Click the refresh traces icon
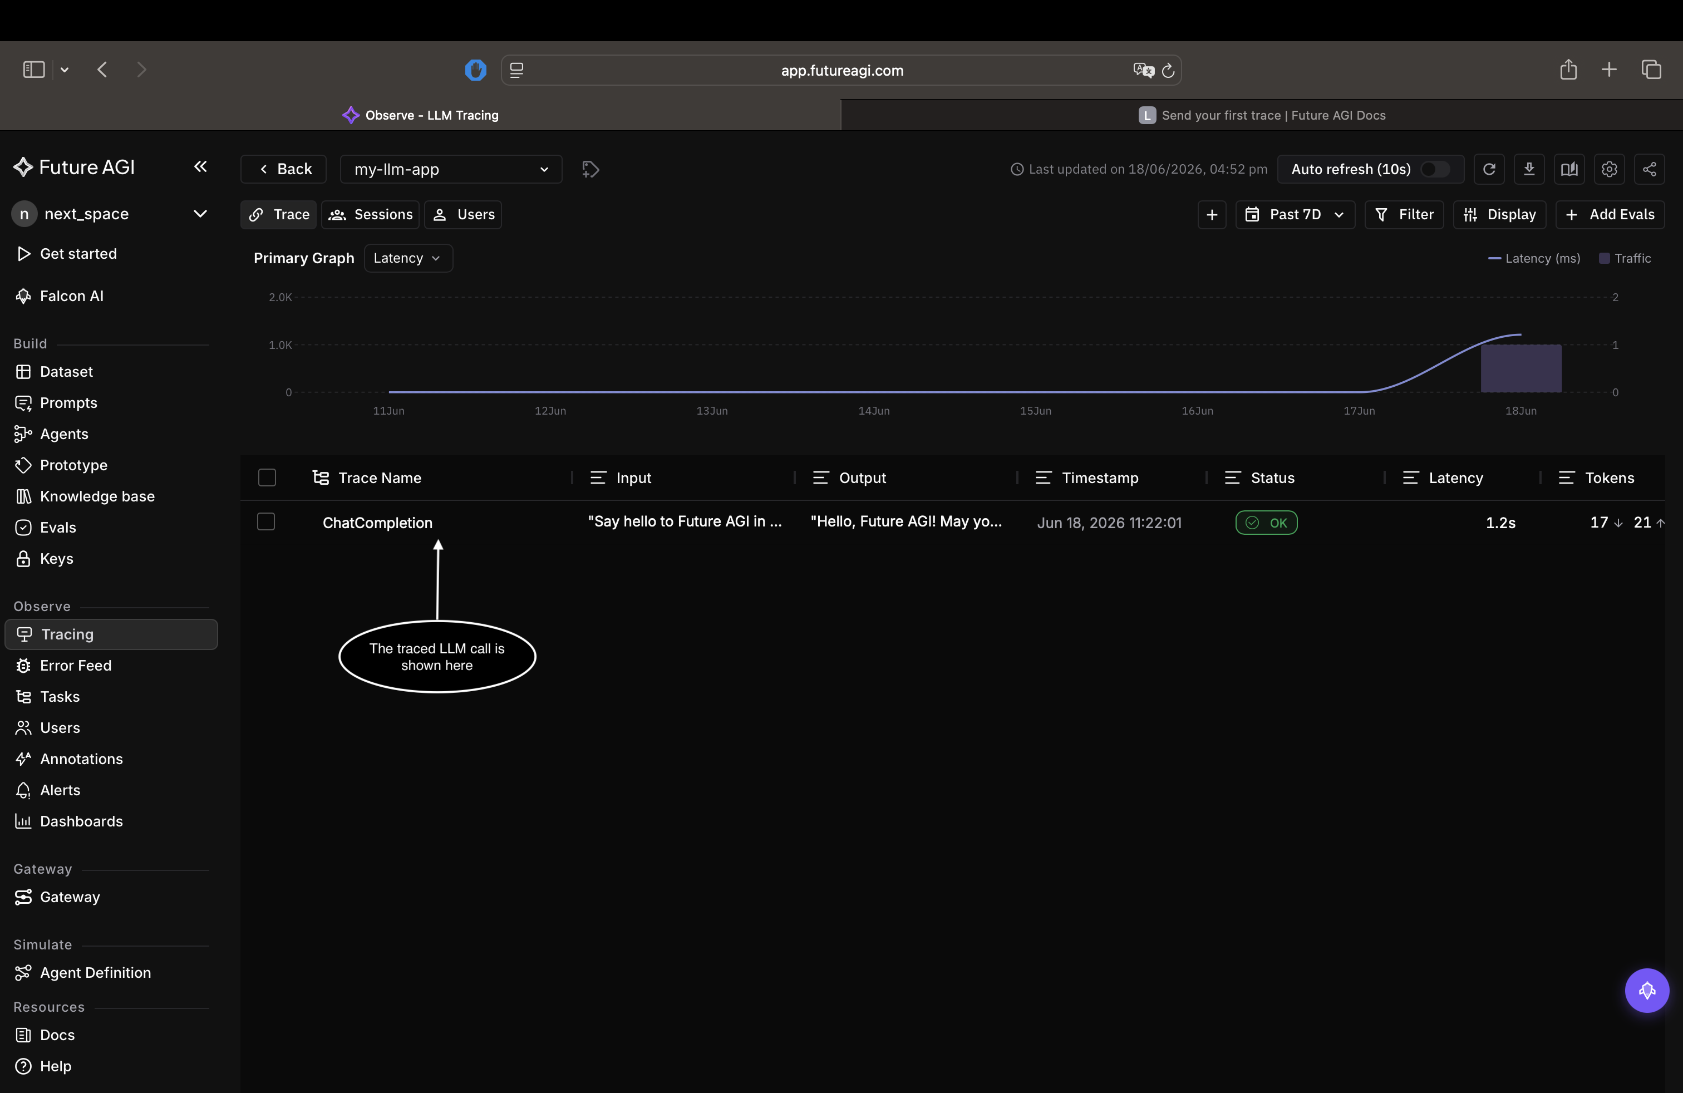Image resolution: width=1683 pixels, height=1093 pixels. 1489,169
